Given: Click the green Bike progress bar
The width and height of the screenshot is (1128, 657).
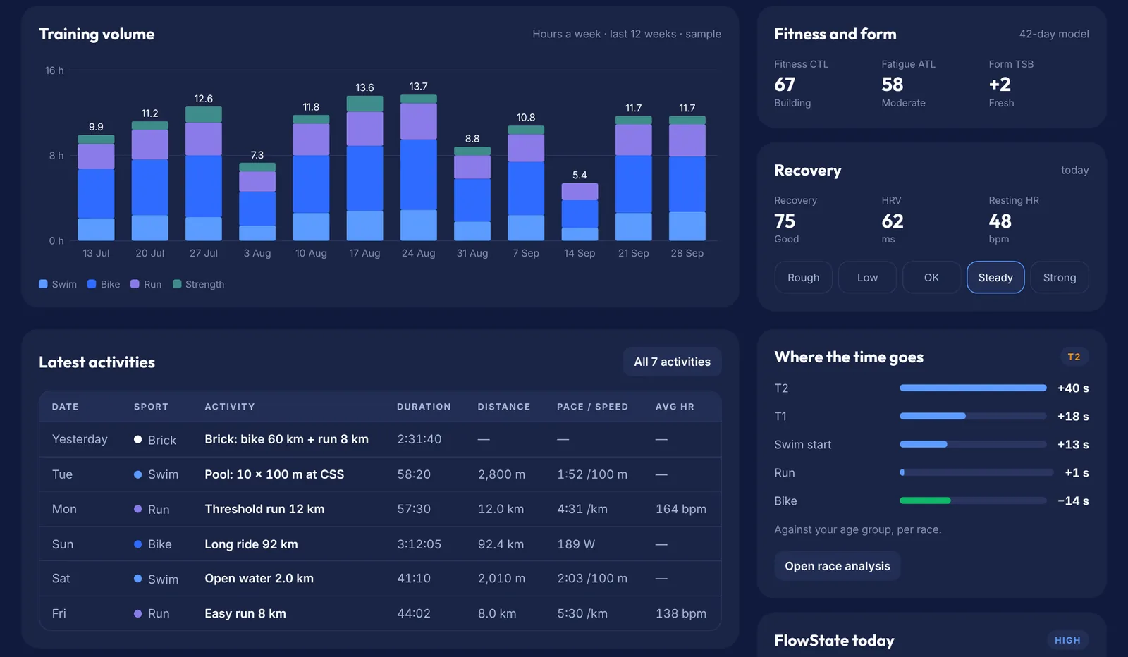Looking at the screenshot, I should [x=925, y=501].
